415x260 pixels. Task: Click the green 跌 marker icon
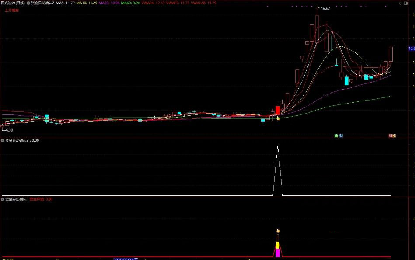tap(336, 136)
